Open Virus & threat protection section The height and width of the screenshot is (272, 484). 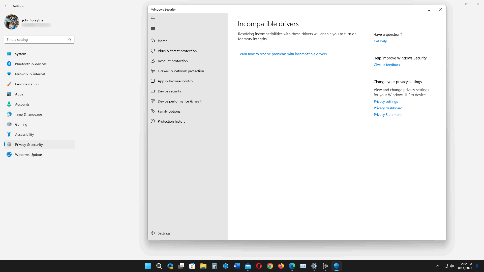click(188, 51)
